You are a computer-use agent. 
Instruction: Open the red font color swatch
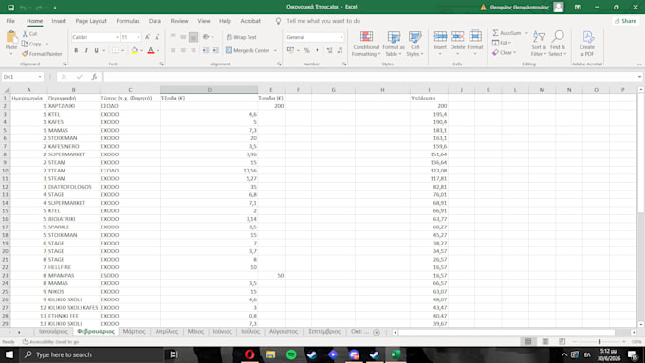151,50
